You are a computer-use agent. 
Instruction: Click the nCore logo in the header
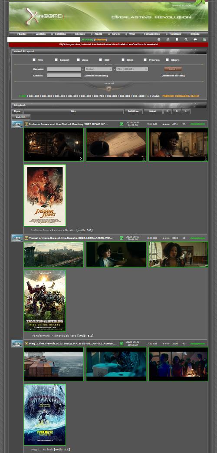(44, 17)
